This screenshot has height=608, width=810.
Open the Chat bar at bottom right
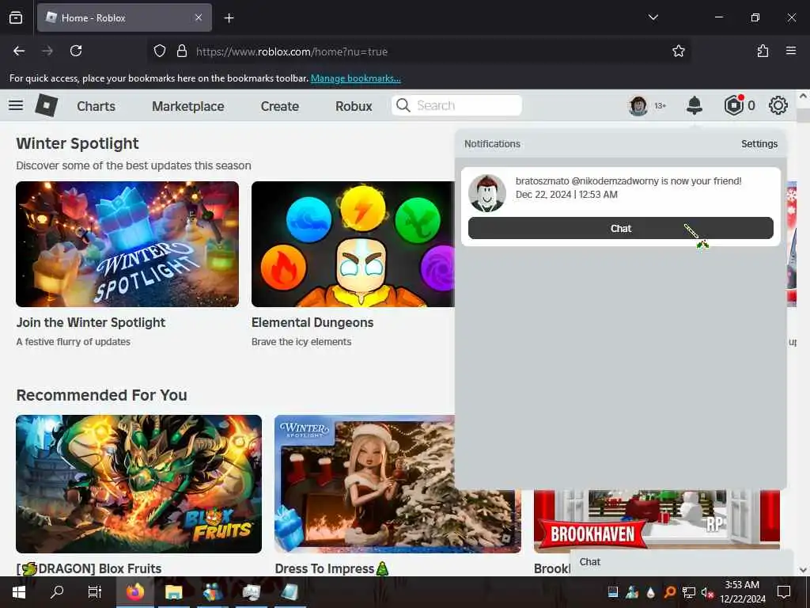coord(681,563)
